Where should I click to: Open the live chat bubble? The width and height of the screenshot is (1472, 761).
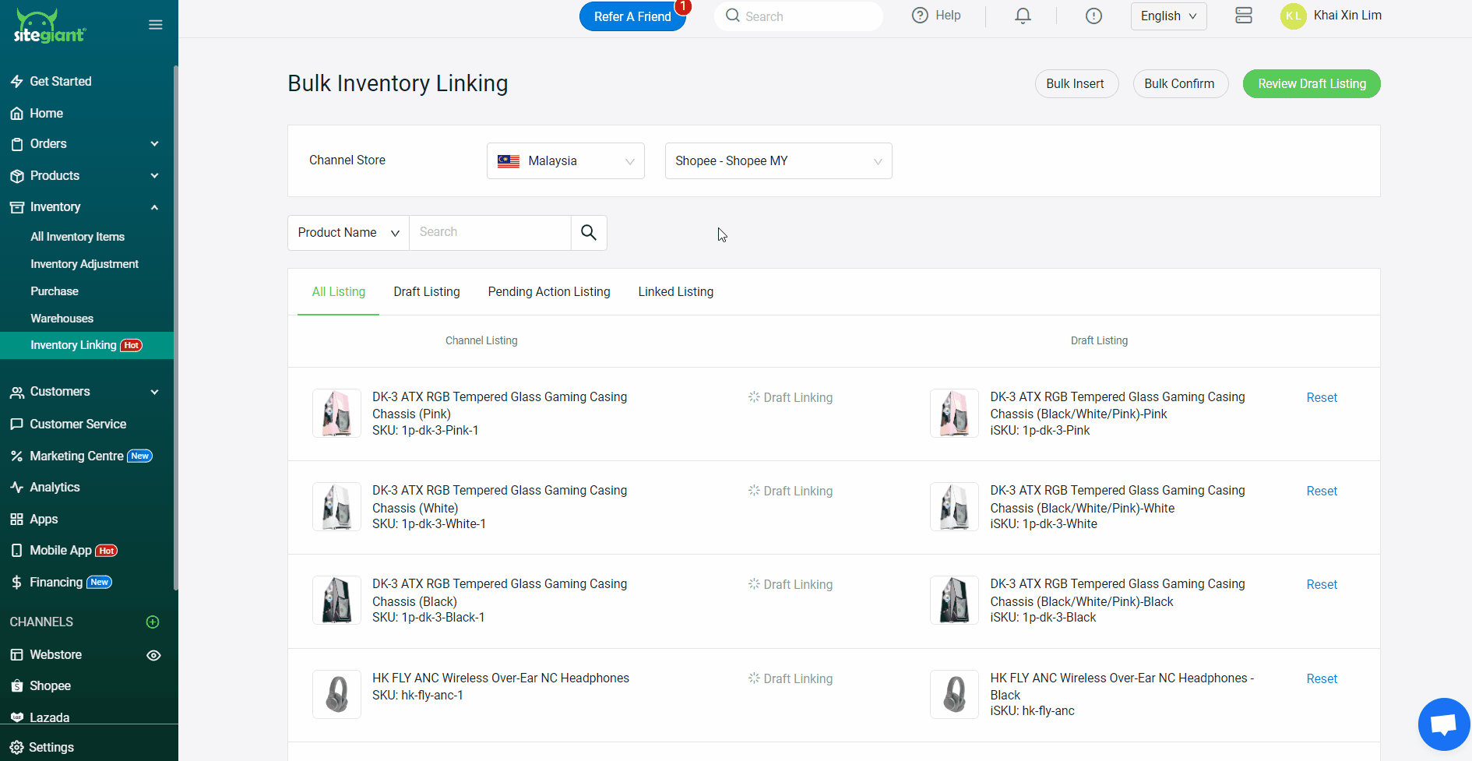[x=1443, y=724]
